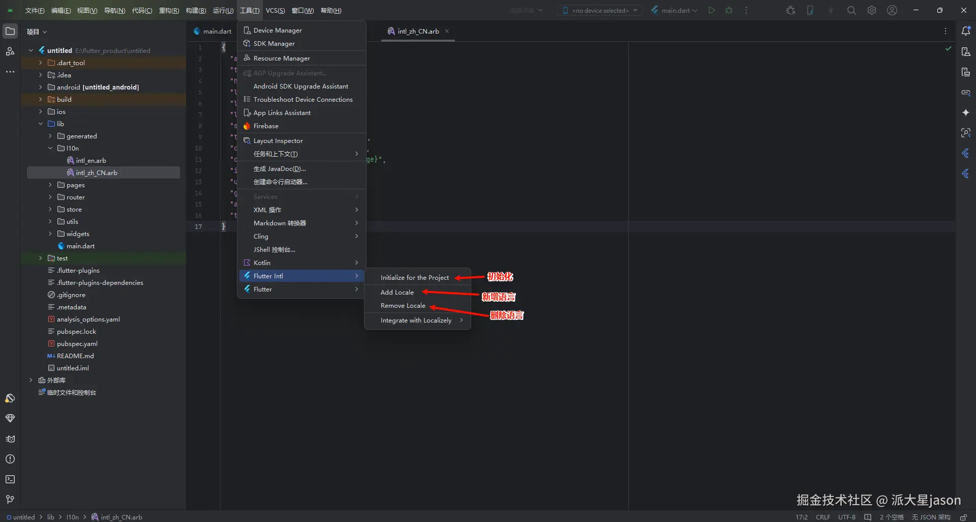This screenshot has height=522, width=976.
Task: Click the UTF-8 encoding status
Action: [x=847, y=517]
